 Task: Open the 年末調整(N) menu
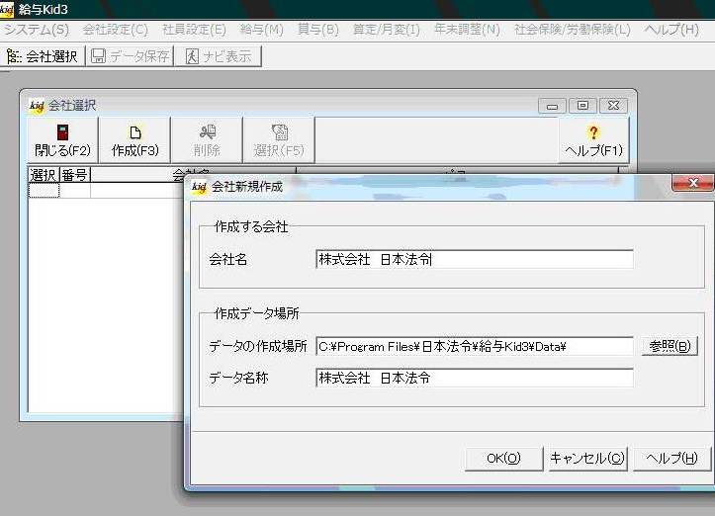click(467, 30)
